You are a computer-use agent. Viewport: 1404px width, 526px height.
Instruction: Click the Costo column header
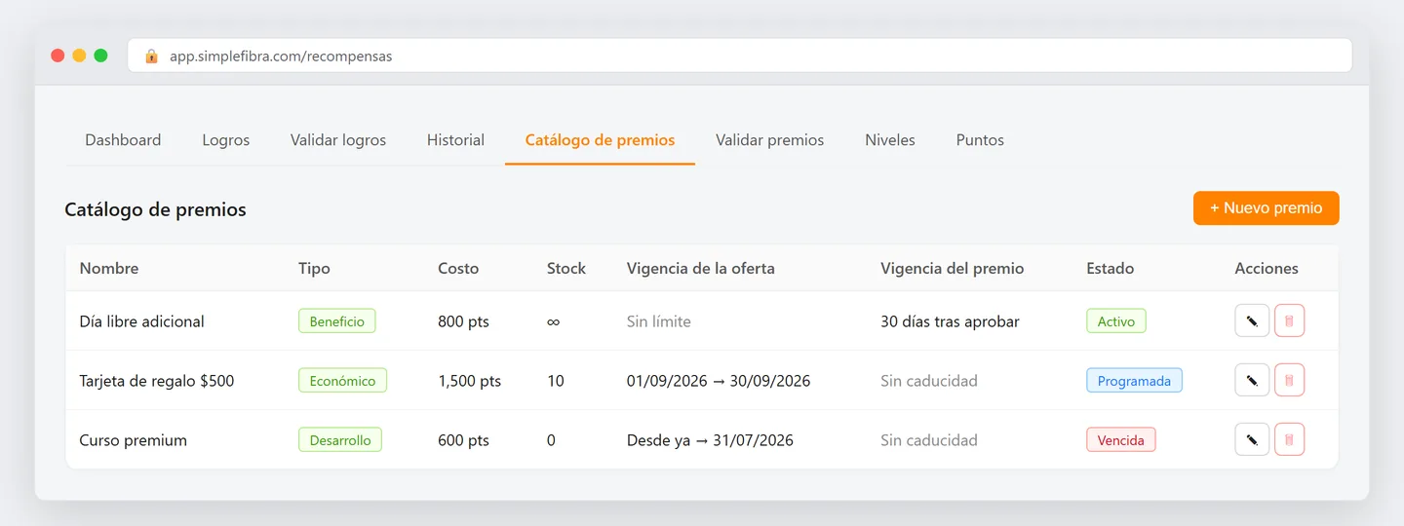[458, 268]
